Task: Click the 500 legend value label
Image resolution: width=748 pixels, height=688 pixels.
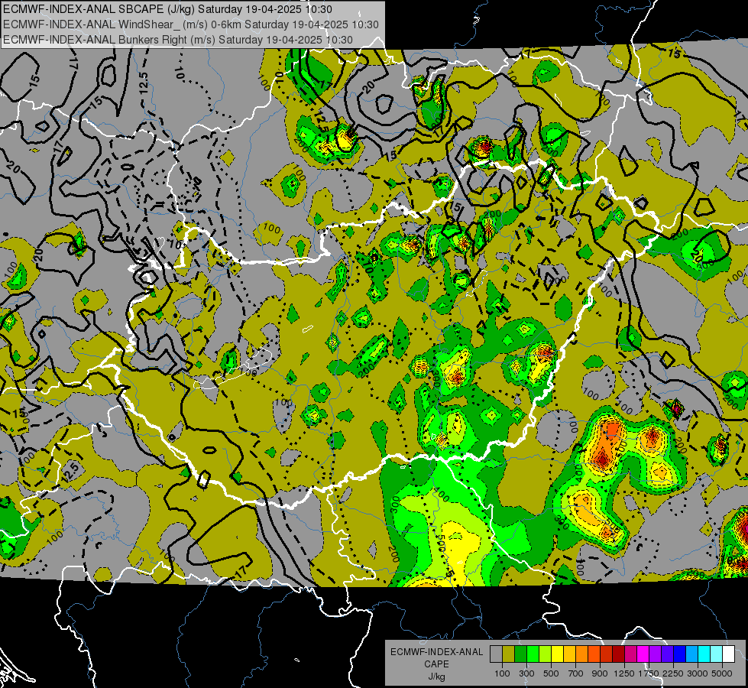Action: tap(551, 673)
